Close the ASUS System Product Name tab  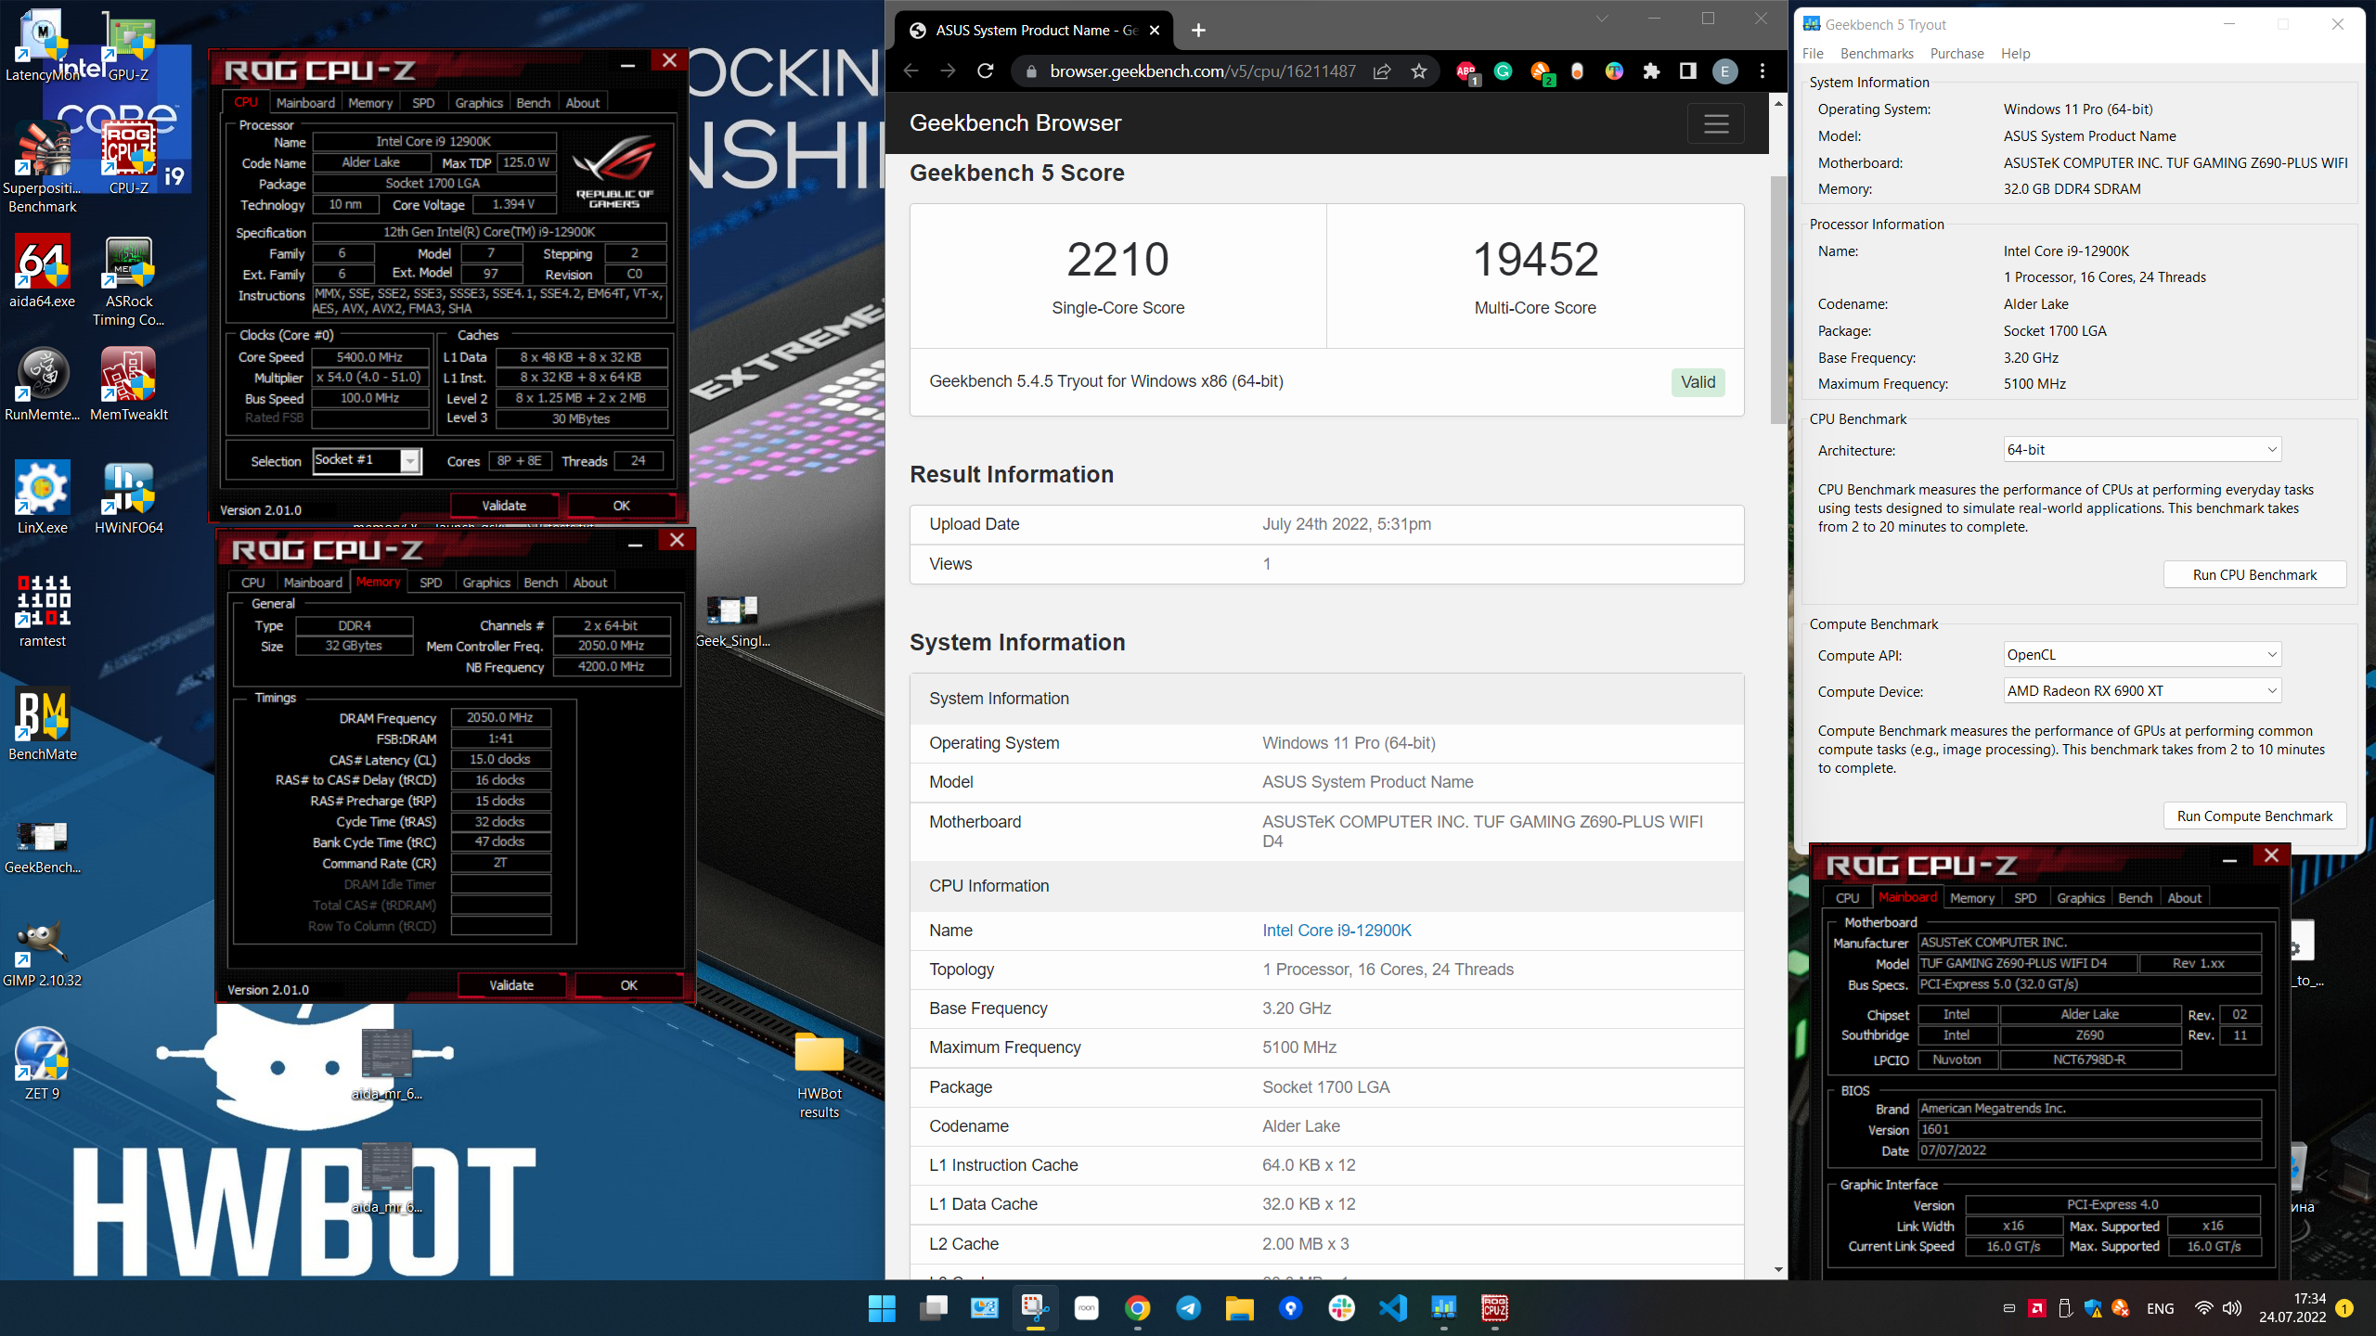pyautogui.click(x=1155, y=31)
